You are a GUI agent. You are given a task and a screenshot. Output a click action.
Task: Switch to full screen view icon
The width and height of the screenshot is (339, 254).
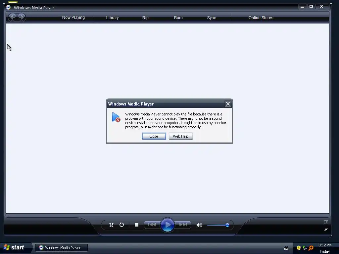326,222
